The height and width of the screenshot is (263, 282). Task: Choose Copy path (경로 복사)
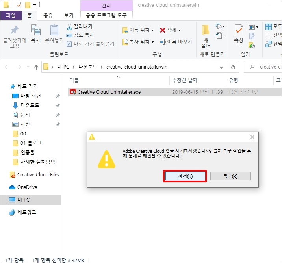click(80, 35)
